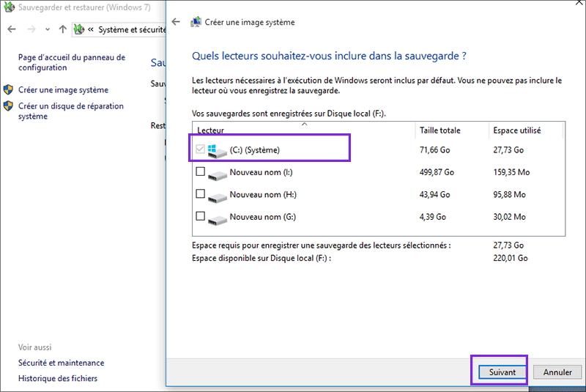
Task: Check the Nouveau nom (I:) drive checkbox
Action: click(x=200, y=172)
